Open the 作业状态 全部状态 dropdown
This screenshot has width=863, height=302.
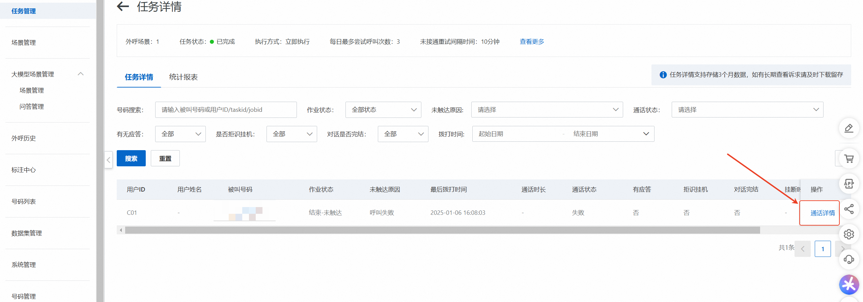coord(383,110)
